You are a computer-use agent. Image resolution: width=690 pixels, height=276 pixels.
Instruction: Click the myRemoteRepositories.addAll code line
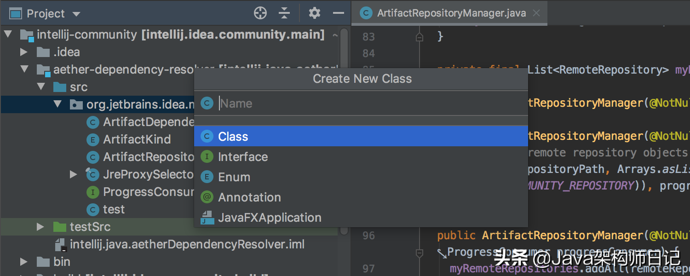click(x=570, y=268)
